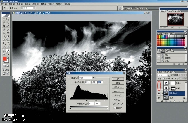Image resolution: width=188 pixels, height=123 pixels.
Task: Toggle visibility of the 背景 layer
Action: [x=159, y=98]
